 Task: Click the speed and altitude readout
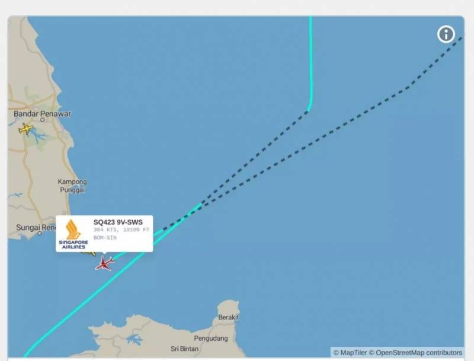(121, 230)
